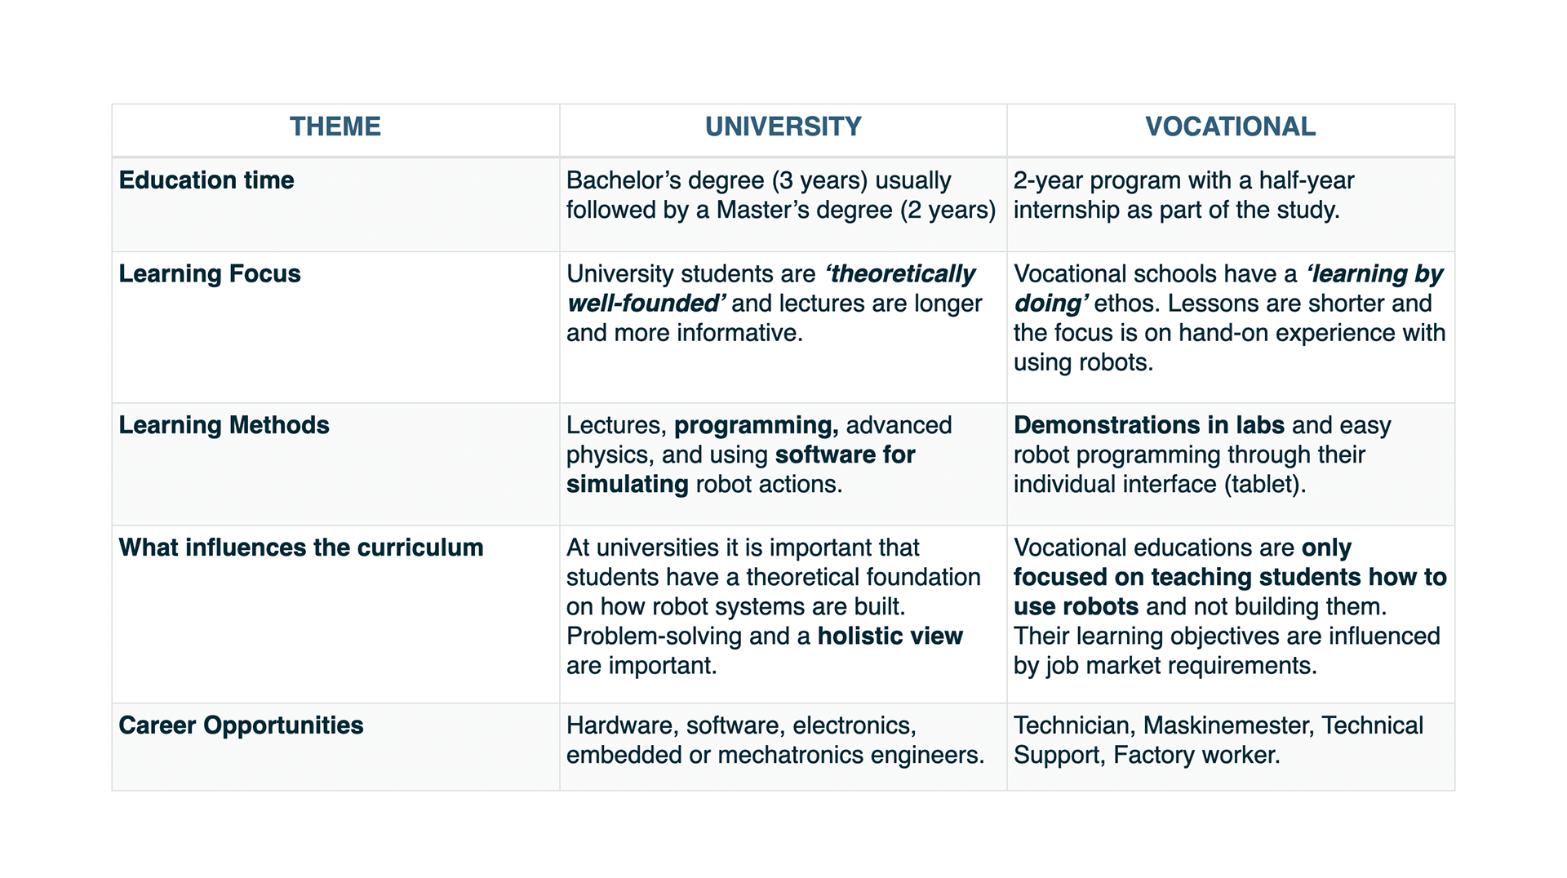
Task: Click the THEME column header
Action: pyautogui.click(x=335, y=126)
